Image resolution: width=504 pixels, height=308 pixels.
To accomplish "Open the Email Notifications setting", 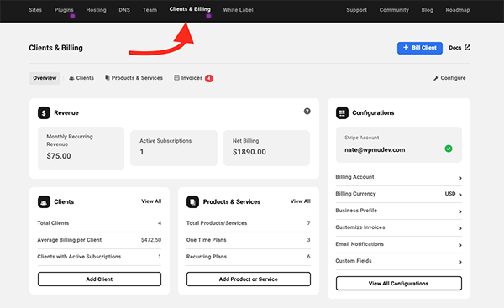I will tap(398, 244).
